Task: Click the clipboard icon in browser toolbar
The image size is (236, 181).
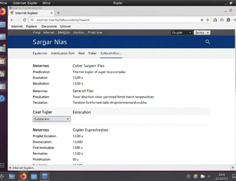Action: tap(228, 20)
